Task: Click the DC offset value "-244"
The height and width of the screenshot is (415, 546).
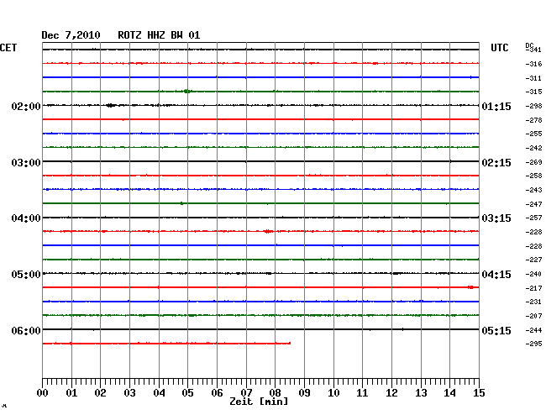Action: coord(533,330)
